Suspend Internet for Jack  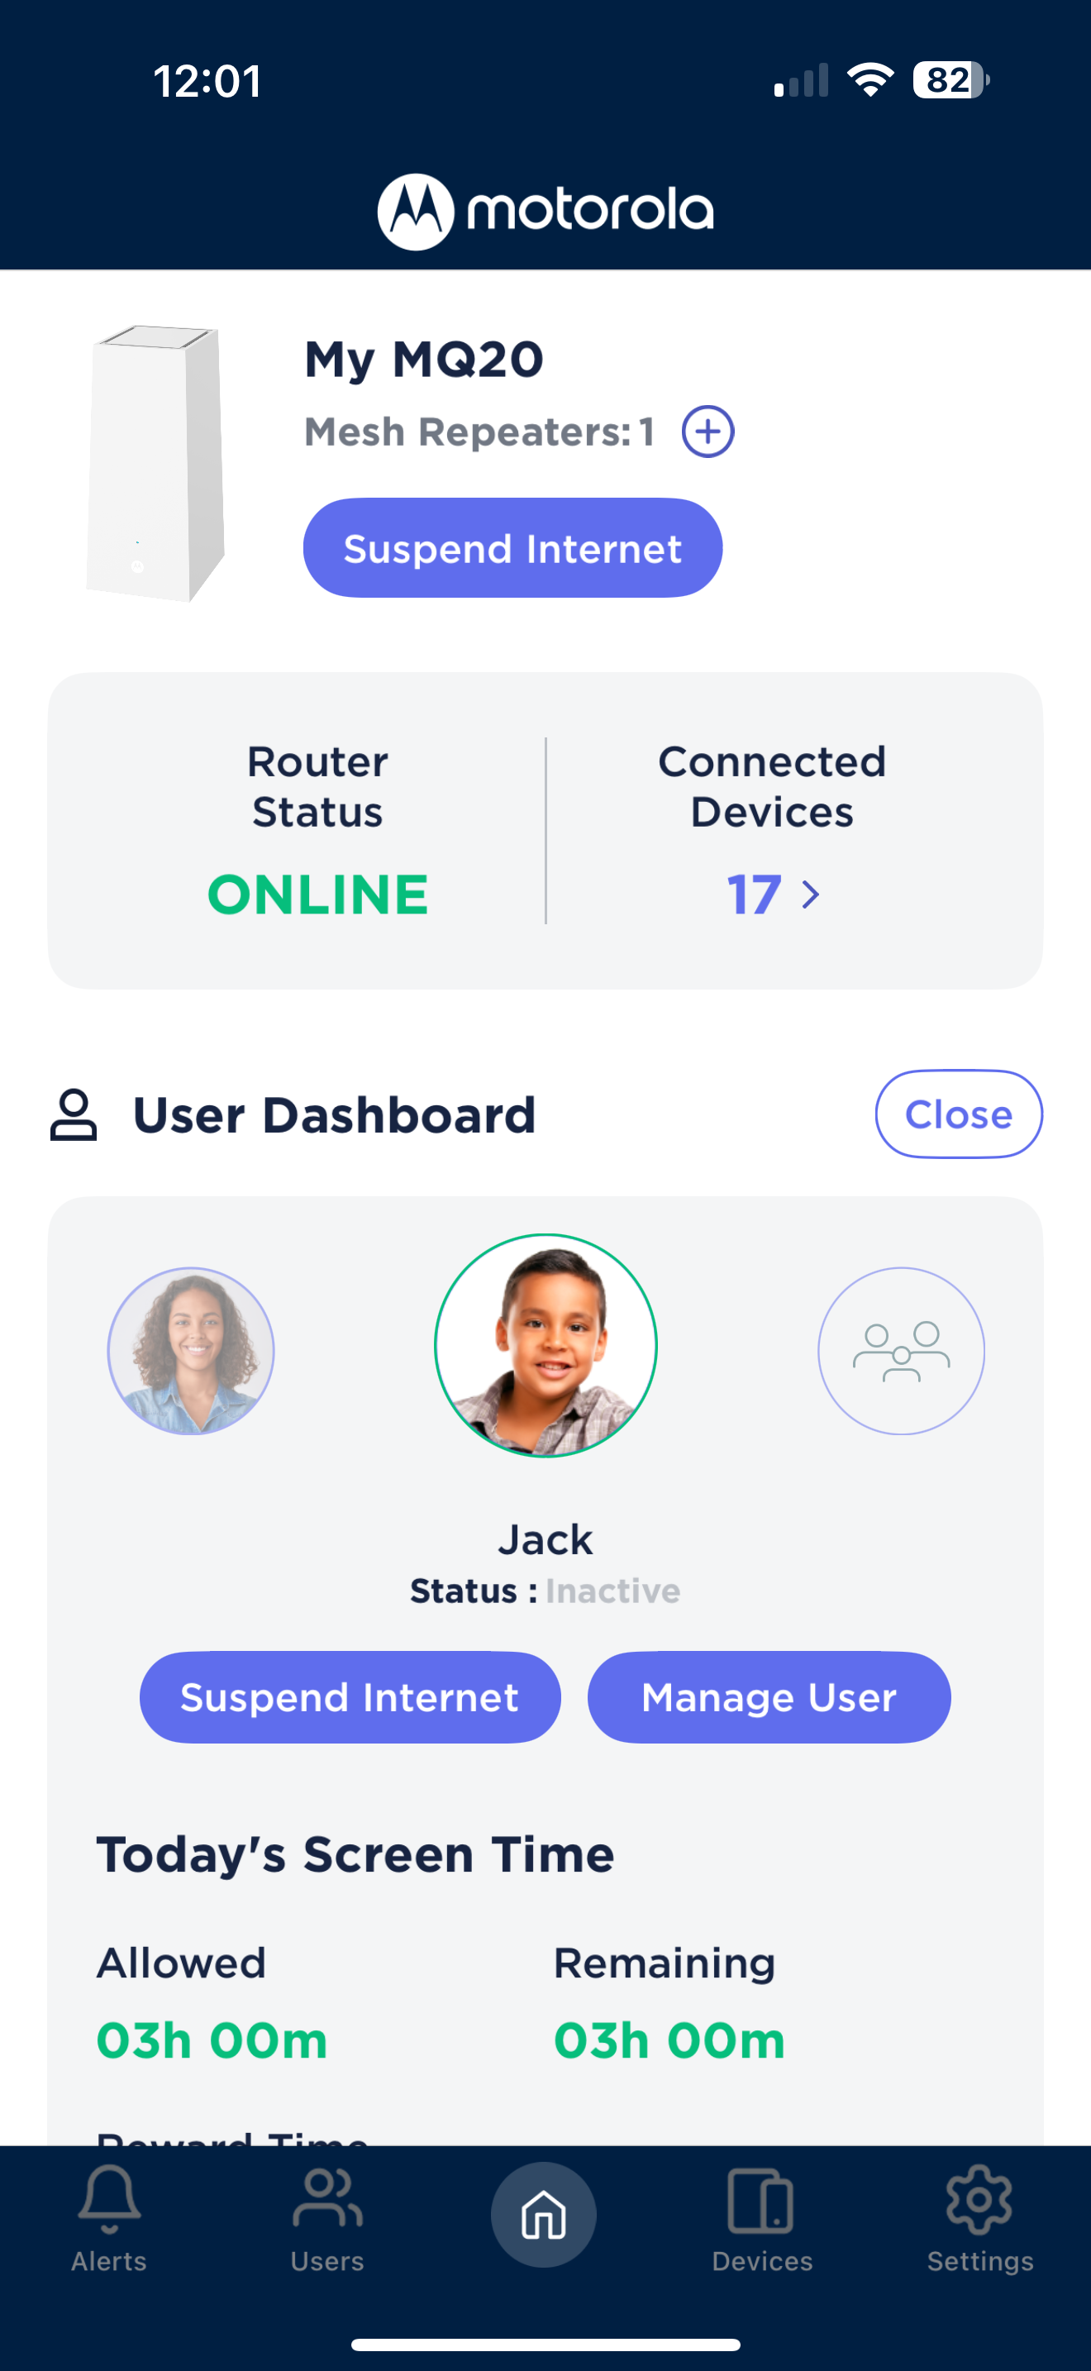pyautogui.click(x=350, y=1696)
